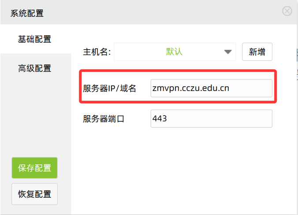Viewport: 298px width, 215px height.
Task: Click the 恢复配置 button
Action: click(34, 194)
